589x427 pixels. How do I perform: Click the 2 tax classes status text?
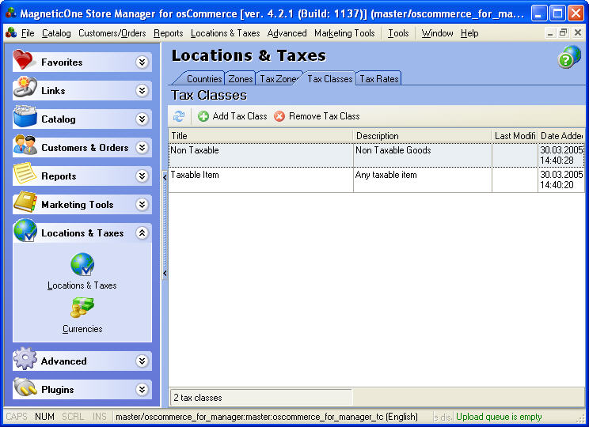[198, 398]
